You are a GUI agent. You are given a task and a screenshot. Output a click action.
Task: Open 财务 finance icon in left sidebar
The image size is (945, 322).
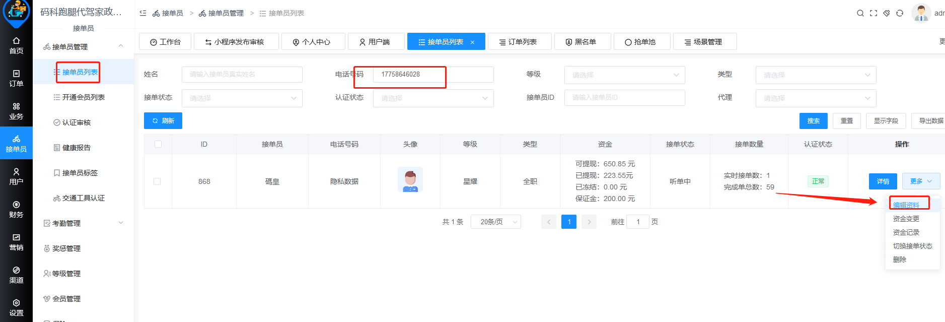click(x=16, y=209)
